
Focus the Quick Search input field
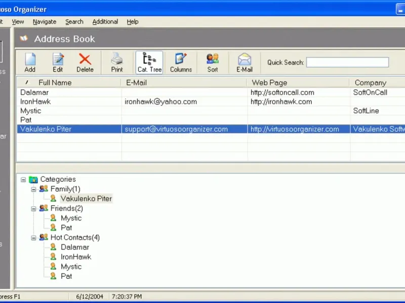[347, 62]
